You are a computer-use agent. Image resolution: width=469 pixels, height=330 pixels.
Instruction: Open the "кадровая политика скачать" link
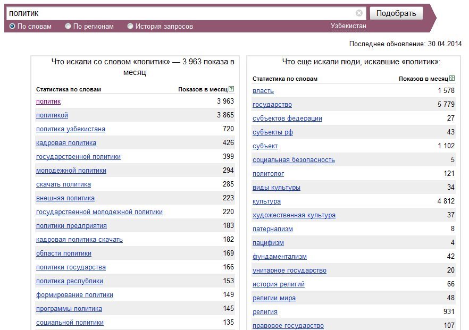pyautogui.click(x=79, y=240)
